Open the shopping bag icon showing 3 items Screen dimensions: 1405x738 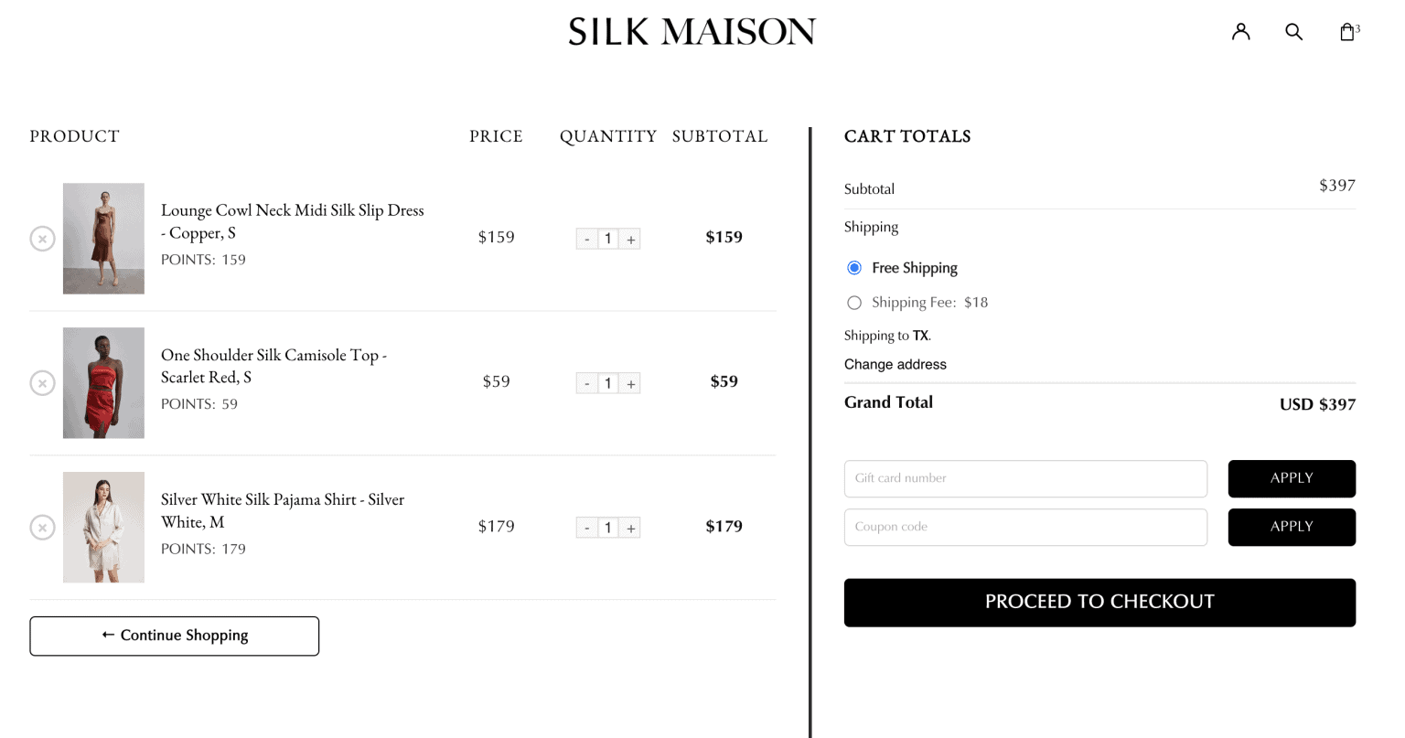(x=1347, y=30)
